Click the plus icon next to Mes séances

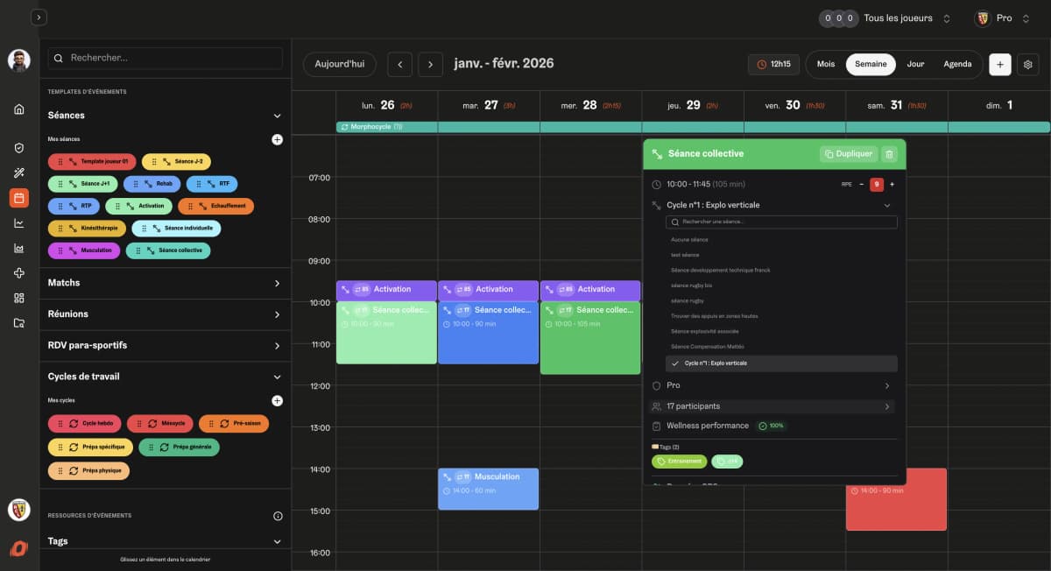point(277,139)
